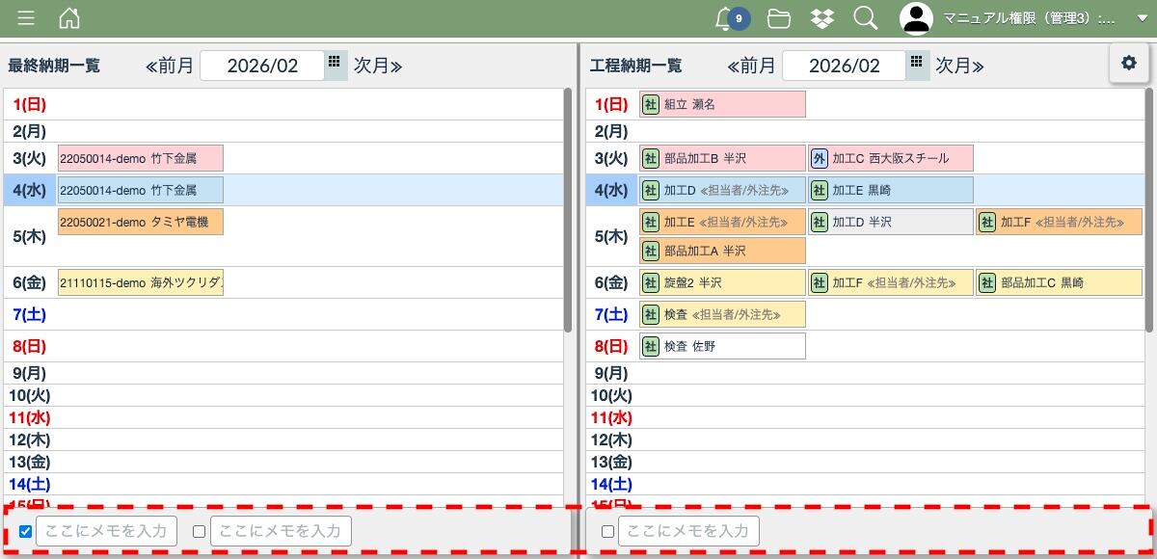
Task: Click the left panel vertical scrollbar
Action: pyautogui.click(x=568, y=222)
